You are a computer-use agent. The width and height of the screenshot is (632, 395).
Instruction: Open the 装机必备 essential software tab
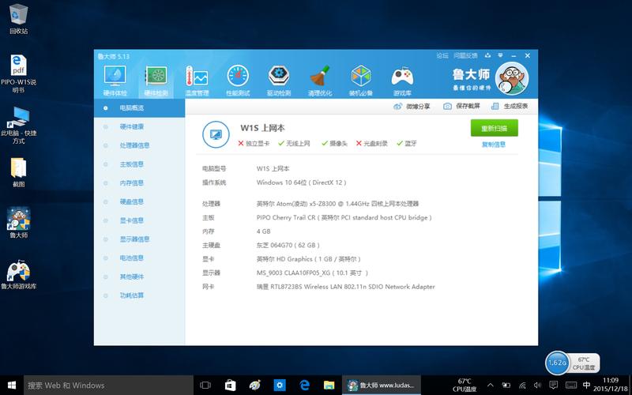click(x=361, y=81)
